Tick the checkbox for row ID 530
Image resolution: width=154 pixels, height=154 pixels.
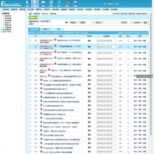tap(30, 71)
